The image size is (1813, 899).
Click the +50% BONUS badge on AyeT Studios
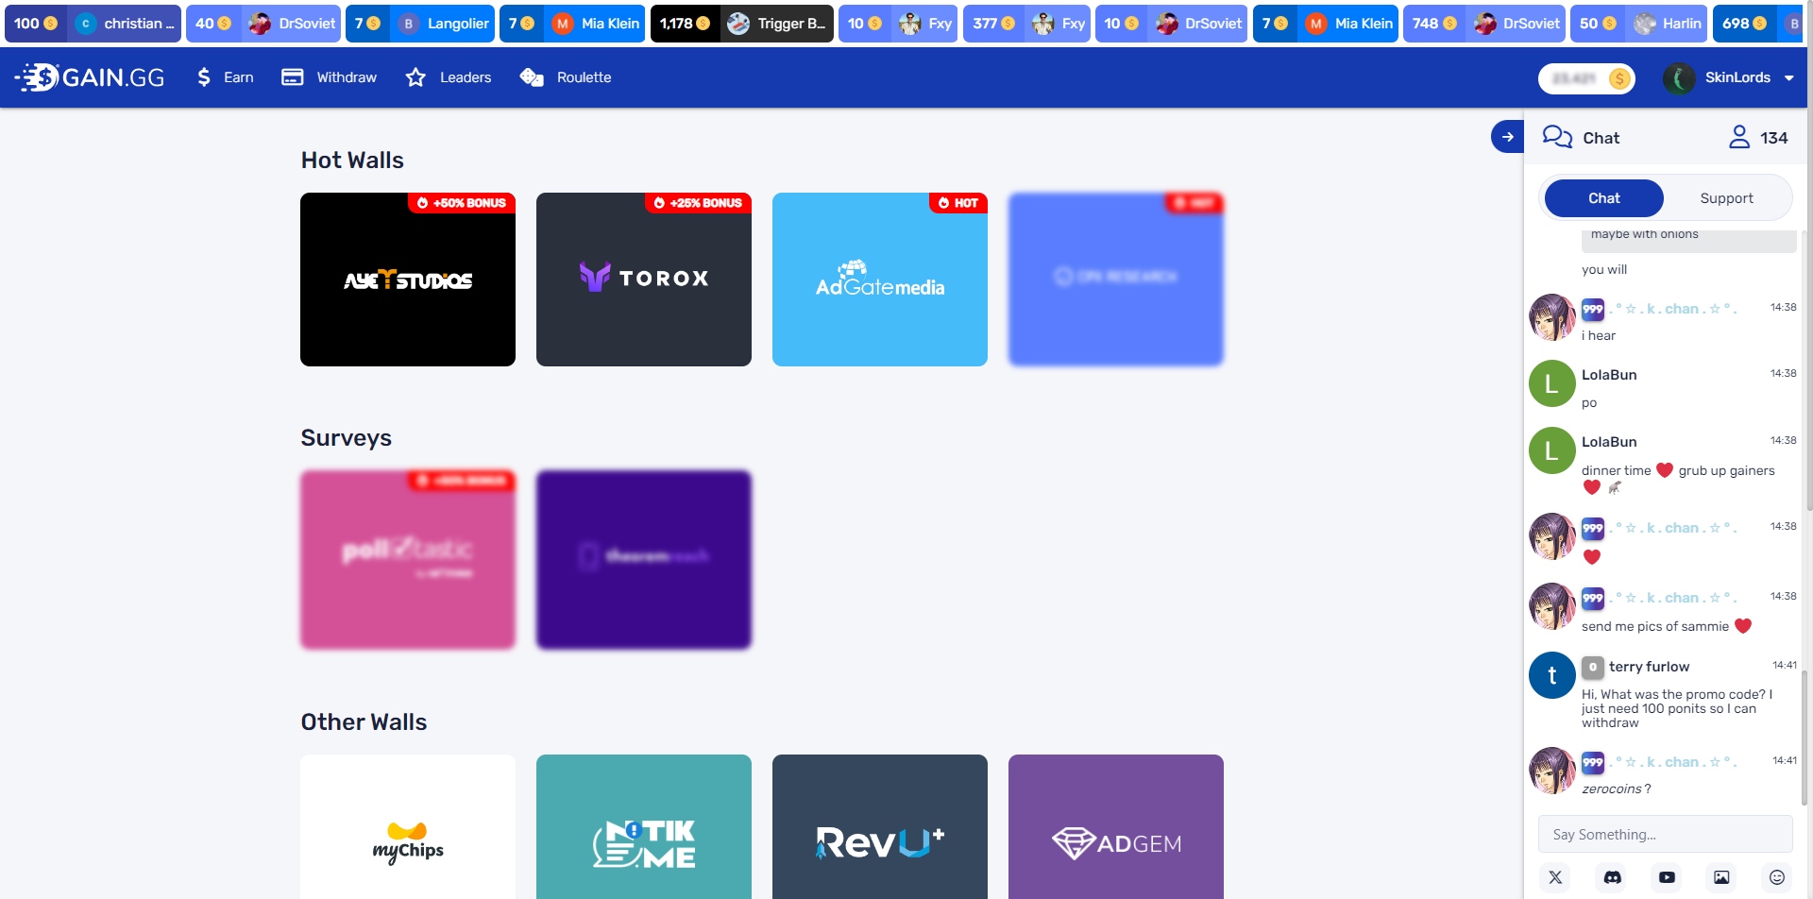pyautogui.click(x=462, y=203)
